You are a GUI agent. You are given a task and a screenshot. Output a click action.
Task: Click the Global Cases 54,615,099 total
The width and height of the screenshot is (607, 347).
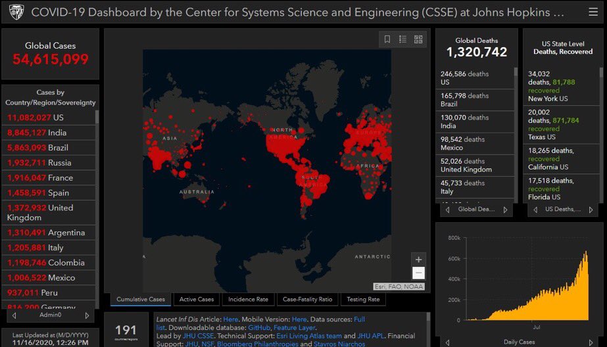(x=51, y=59)
